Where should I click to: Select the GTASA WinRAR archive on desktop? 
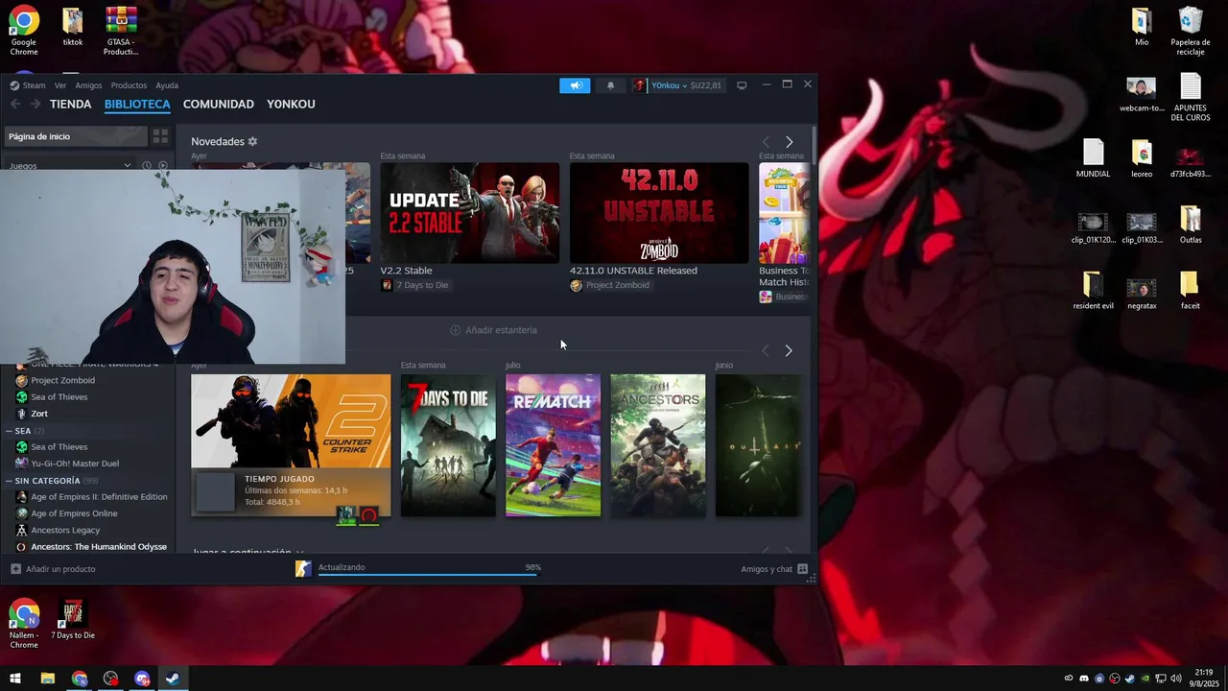pyautogui.click(x=121, y=30)
